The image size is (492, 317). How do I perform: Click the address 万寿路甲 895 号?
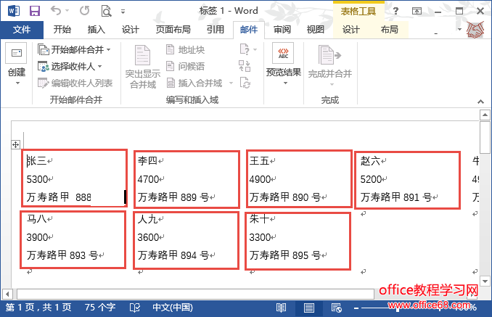[285, 255]
